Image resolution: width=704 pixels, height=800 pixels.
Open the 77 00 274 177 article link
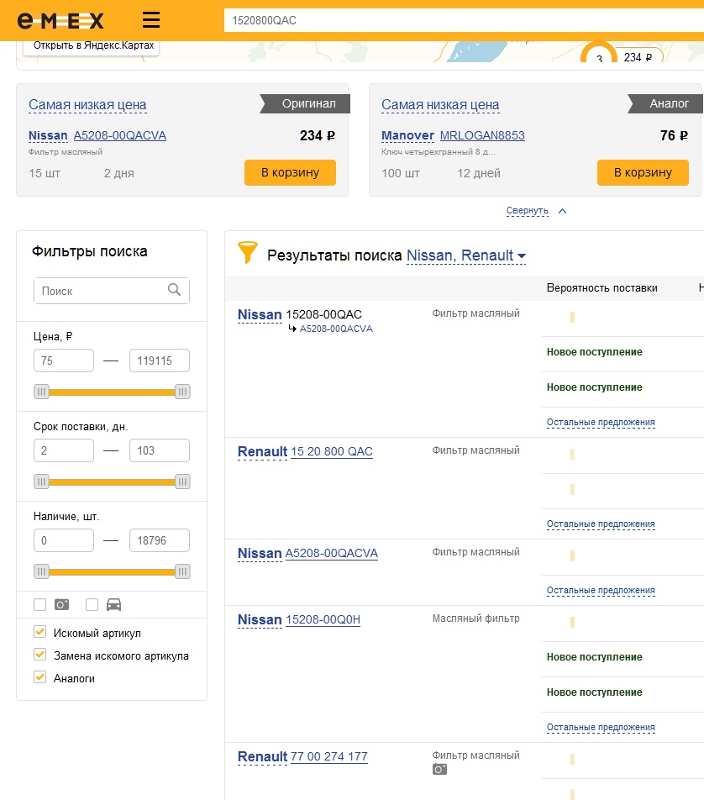(x=329, y=756)
